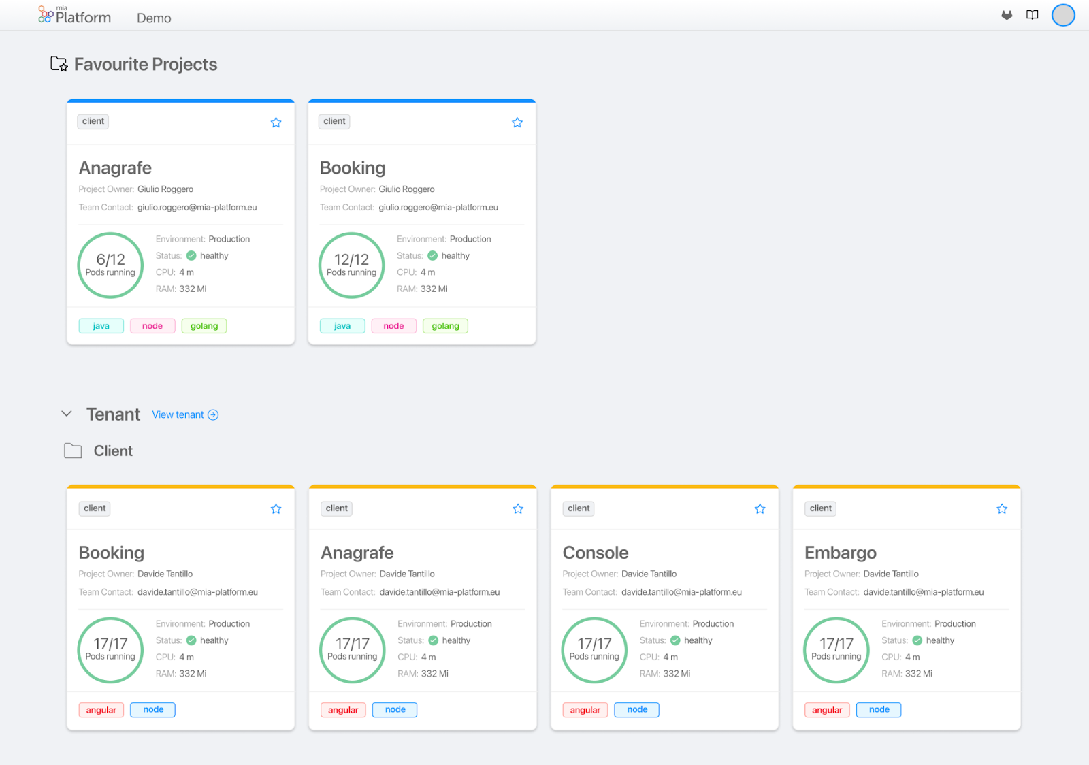
Task: Click the client label on the Embargo card
Action: click(x=819, y=508)
